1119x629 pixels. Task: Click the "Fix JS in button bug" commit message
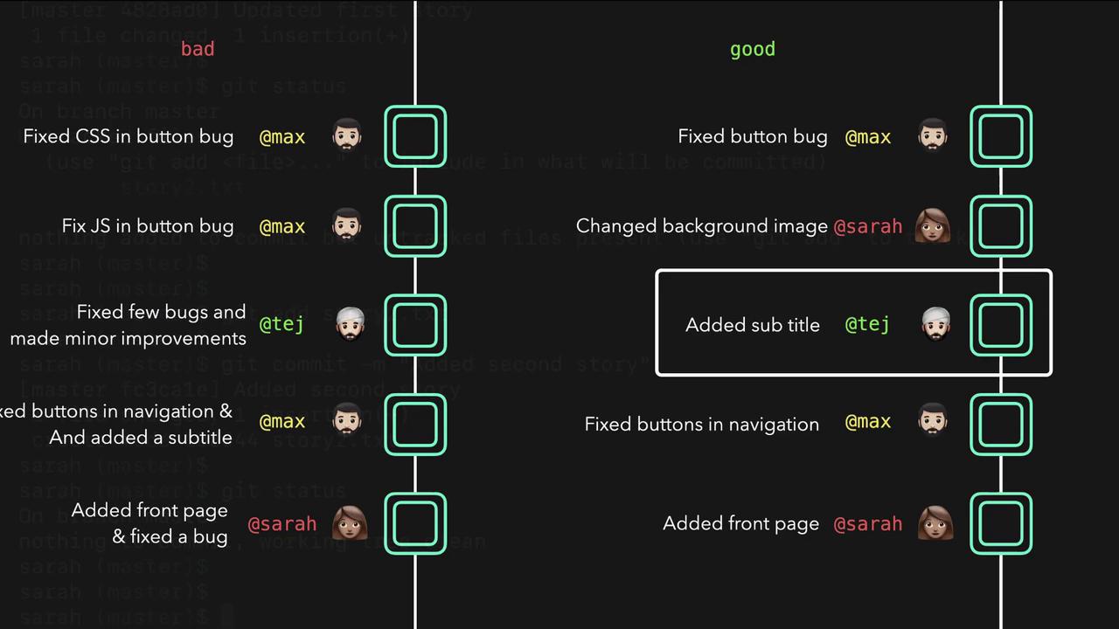coord(148,226)
